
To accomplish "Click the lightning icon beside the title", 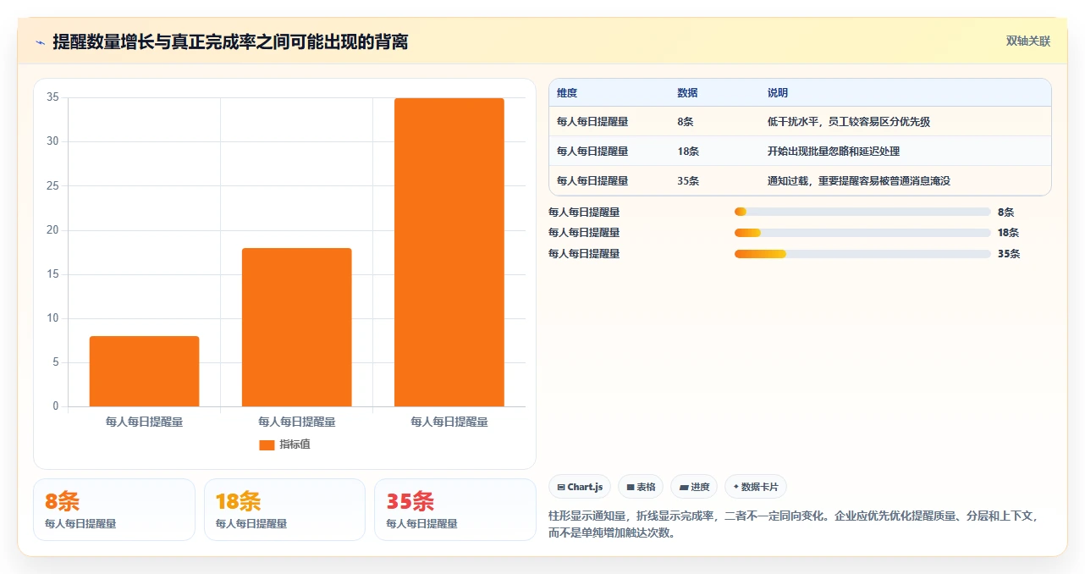I will (x=40, y=42).
